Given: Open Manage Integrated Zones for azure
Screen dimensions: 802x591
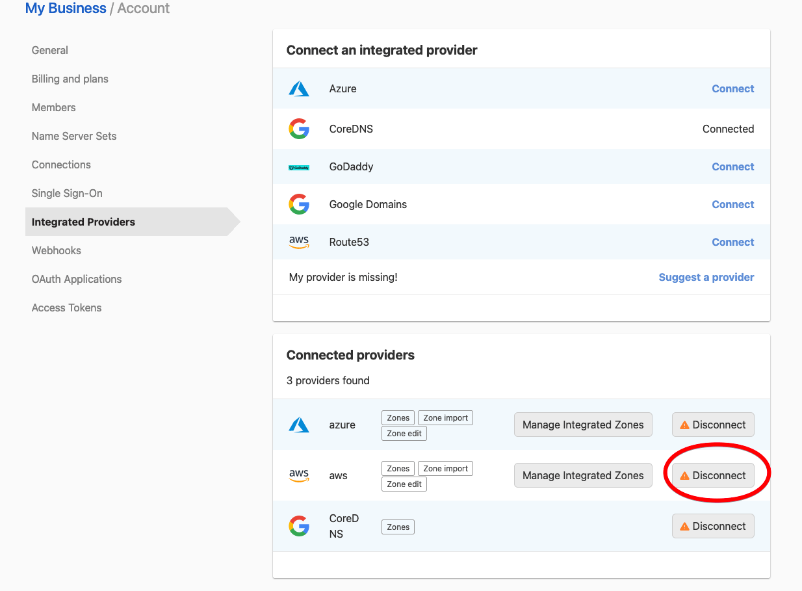Looking at the screenshot, I should [583, 425].
